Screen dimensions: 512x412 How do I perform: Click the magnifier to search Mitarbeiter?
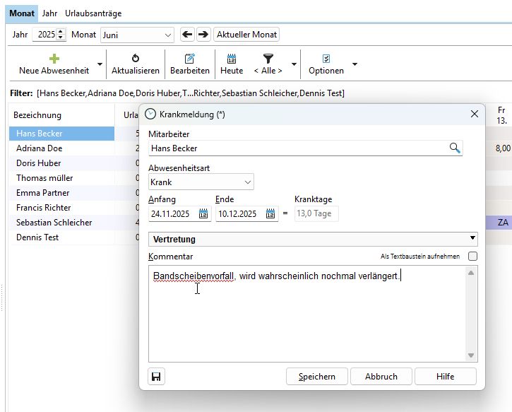pyautogui.click(x=455, y=148)
